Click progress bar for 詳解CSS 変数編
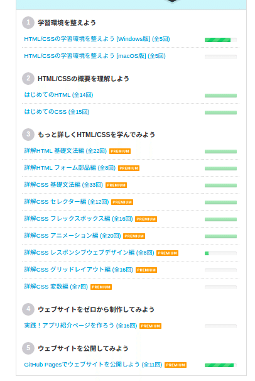Viewport: 255px width, 381px height. click(x=220, y=287)
